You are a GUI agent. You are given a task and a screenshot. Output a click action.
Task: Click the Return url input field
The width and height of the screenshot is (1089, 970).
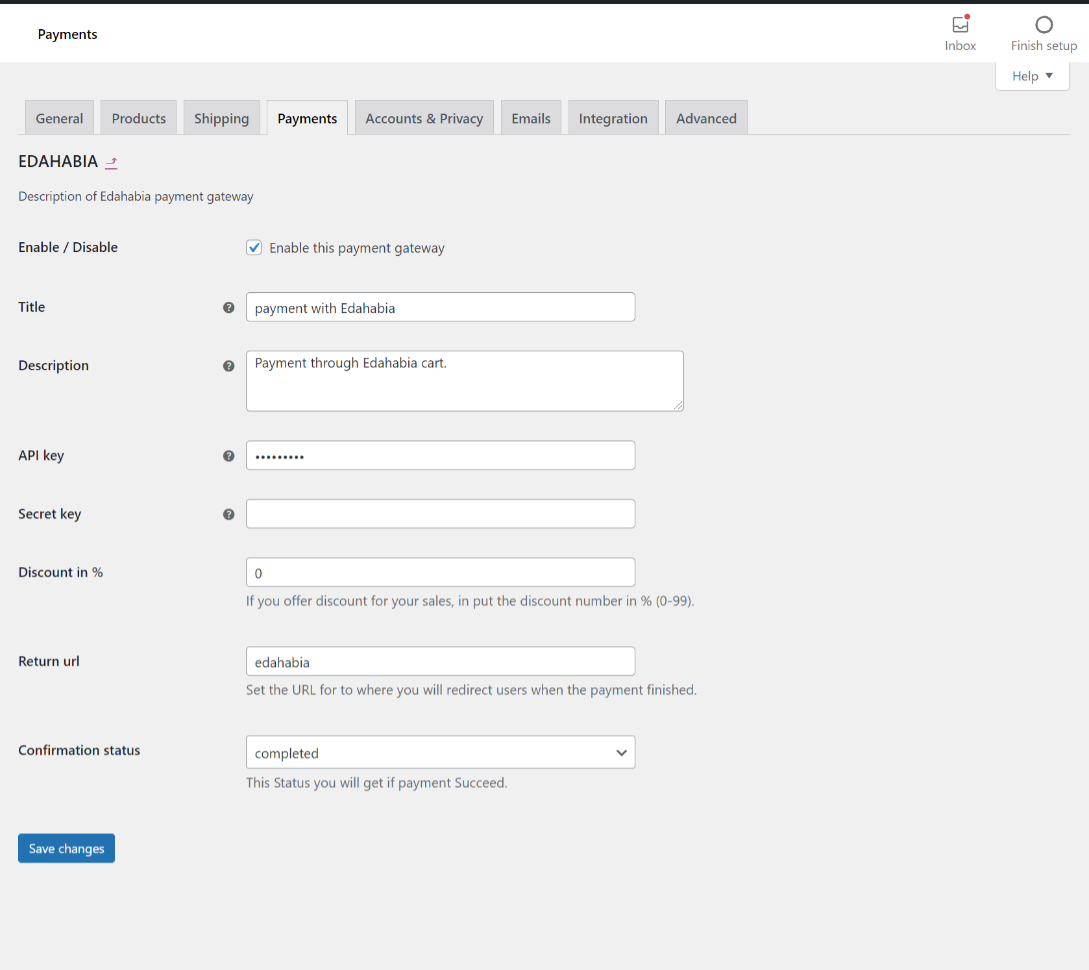pyautogui.click(x=440, y=661)
